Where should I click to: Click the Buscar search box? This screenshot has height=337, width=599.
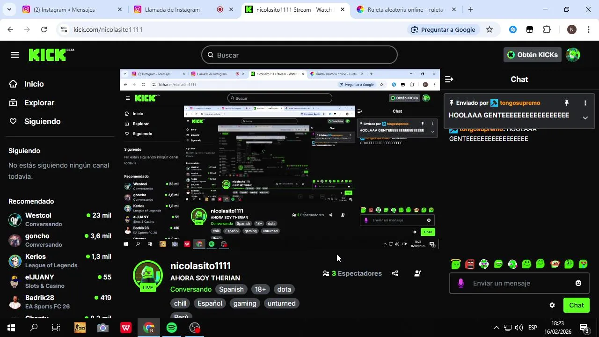[x=299, y=55]
